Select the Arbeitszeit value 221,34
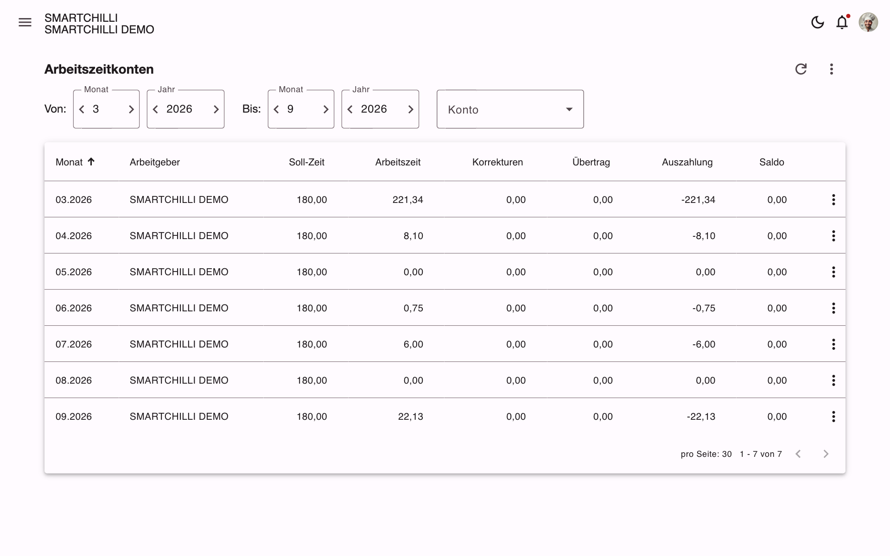Viewport: 890px width, 556px height. point(408,200)
